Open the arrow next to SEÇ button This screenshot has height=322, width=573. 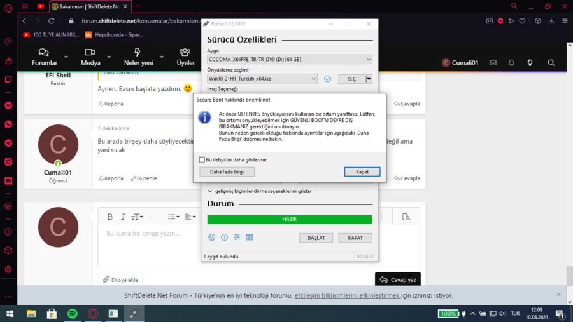click(369, 79)
